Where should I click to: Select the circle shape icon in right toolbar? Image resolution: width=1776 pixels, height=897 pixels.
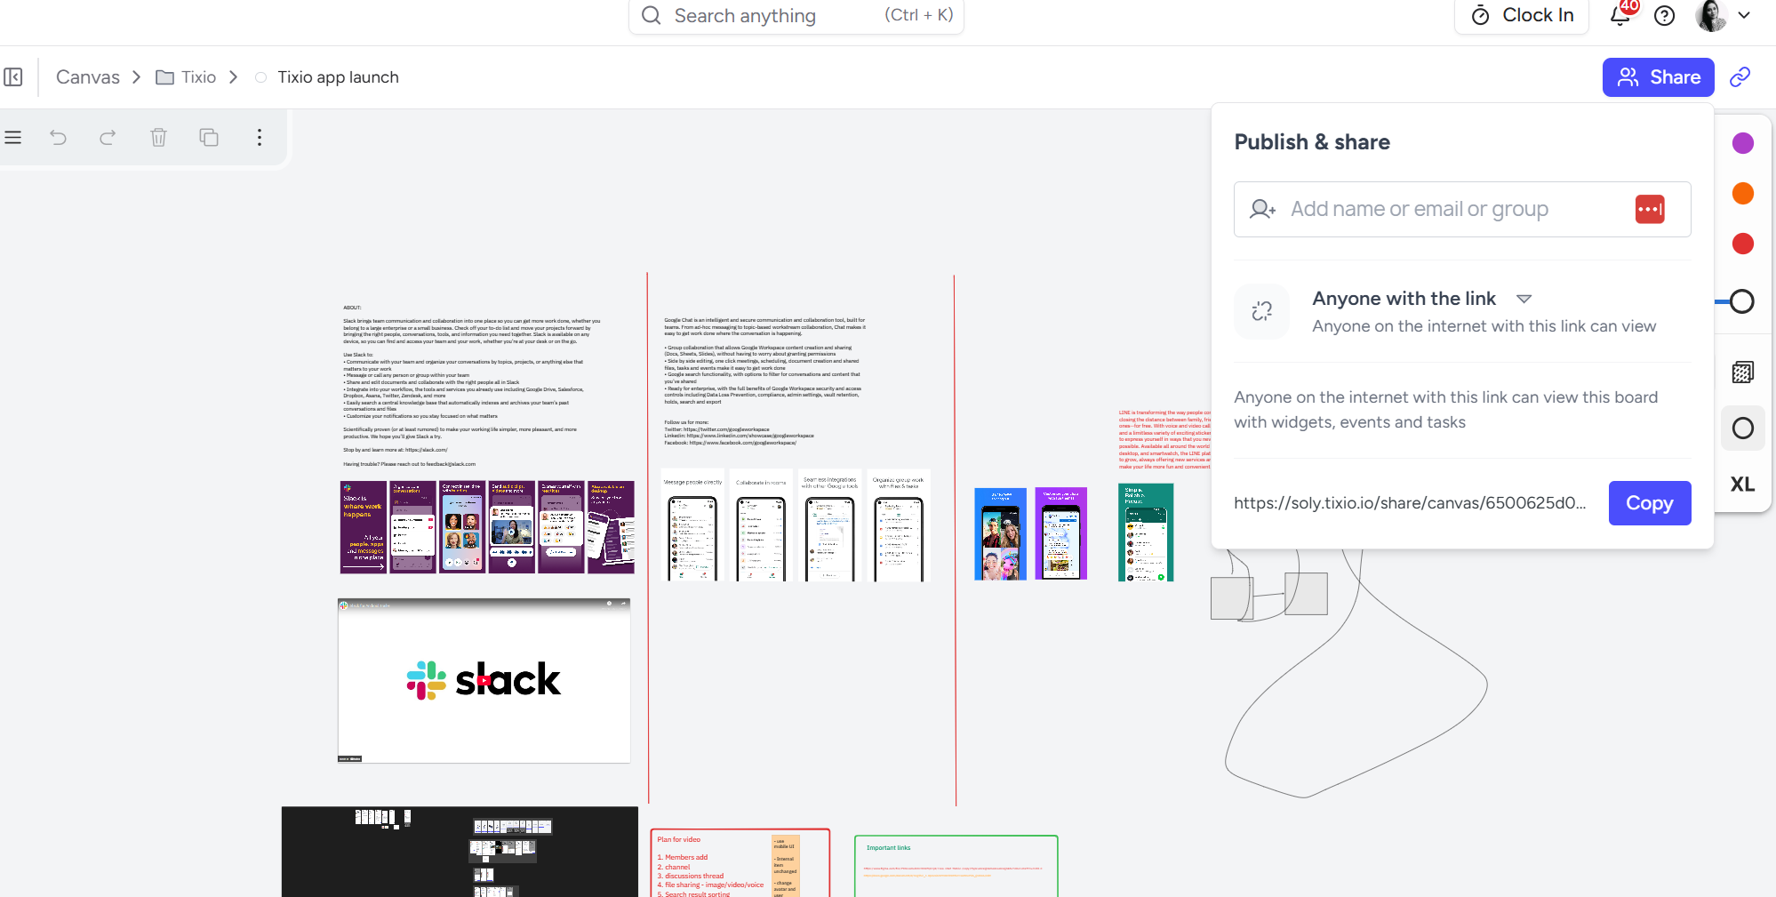[x=1743, y=428]
